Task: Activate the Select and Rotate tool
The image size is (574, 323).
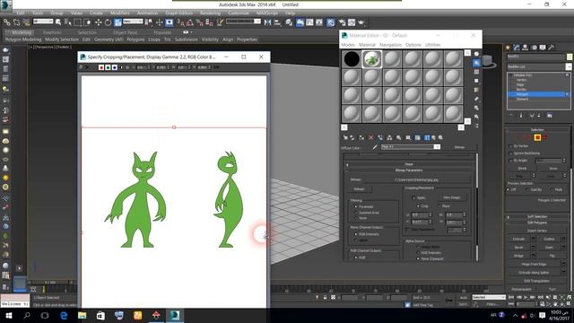Action: point(108,22)
